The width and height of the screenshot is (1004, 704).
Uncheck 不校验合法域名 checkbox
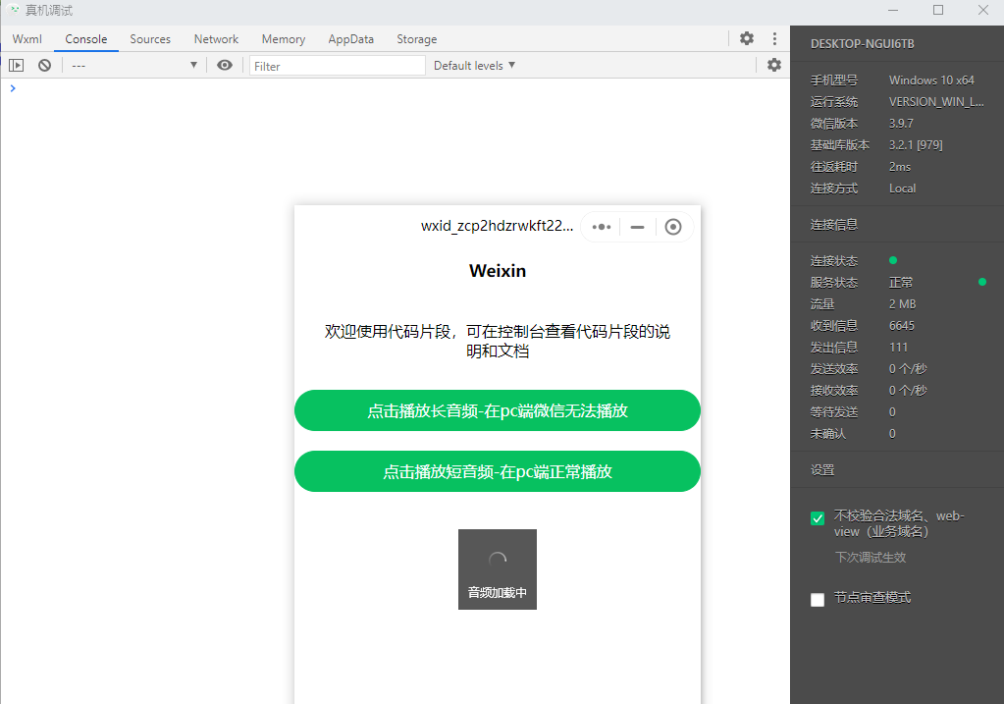818,518
